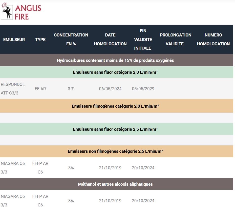
Task: Click the FIN VALIDITE INITIALE header
Action: [143, 39]
